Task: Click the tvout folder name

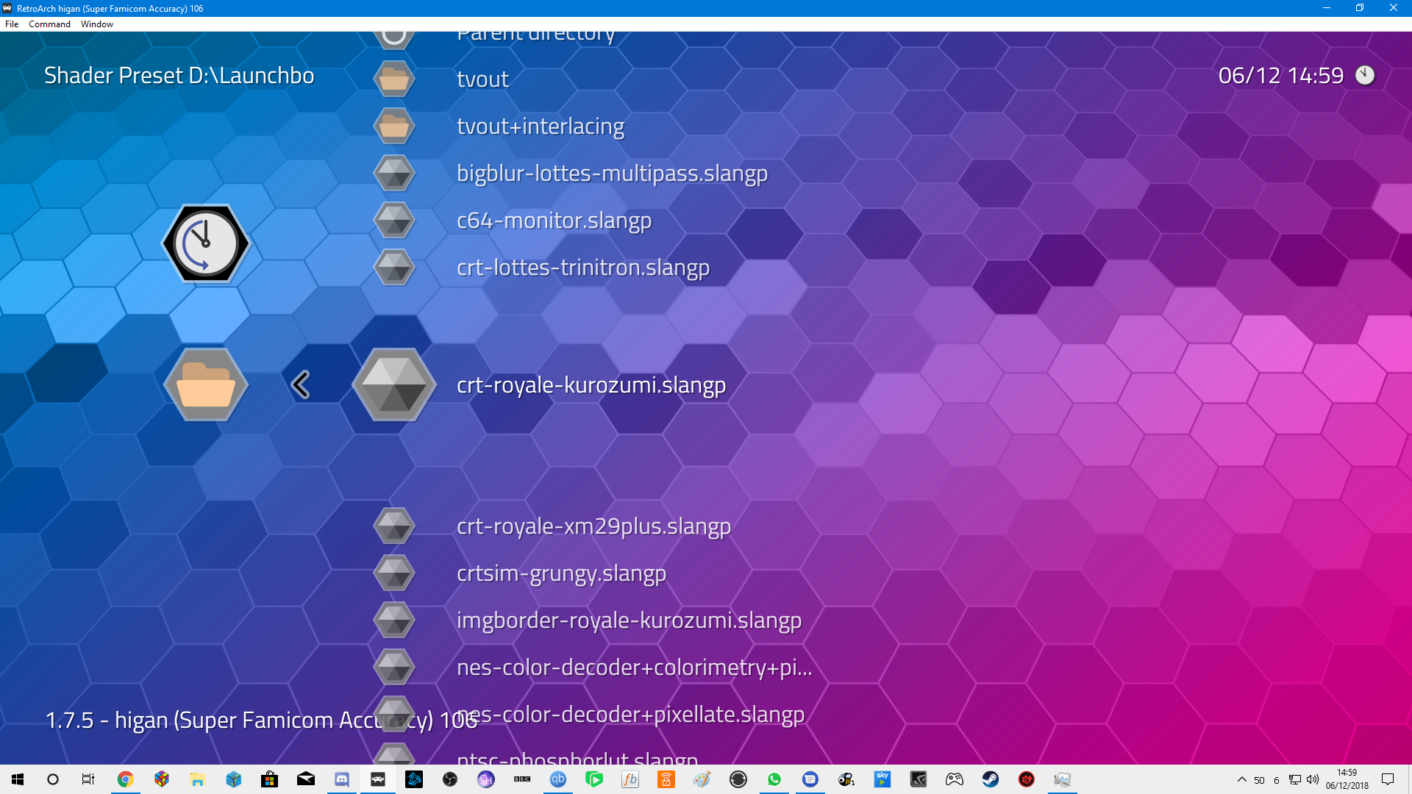Action: (482, 79)
